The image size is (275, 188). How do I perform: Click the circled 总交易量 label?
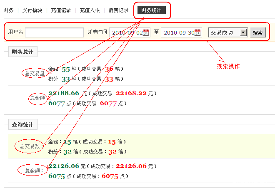pos(34,74)
